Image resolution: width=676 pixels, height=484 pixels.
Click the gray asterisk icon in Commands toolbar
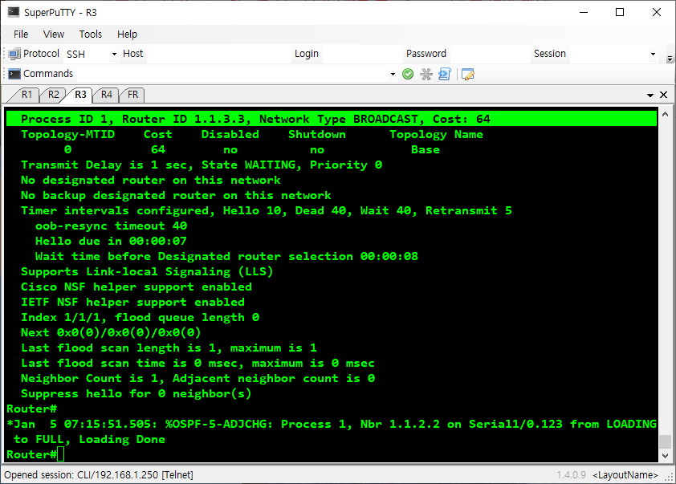pyautogui.click(x=426, y=74)
